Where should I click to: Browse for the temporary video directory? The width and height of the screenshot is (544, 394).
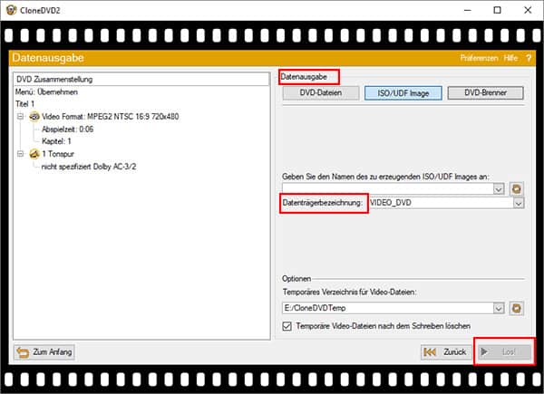point(516,308)
